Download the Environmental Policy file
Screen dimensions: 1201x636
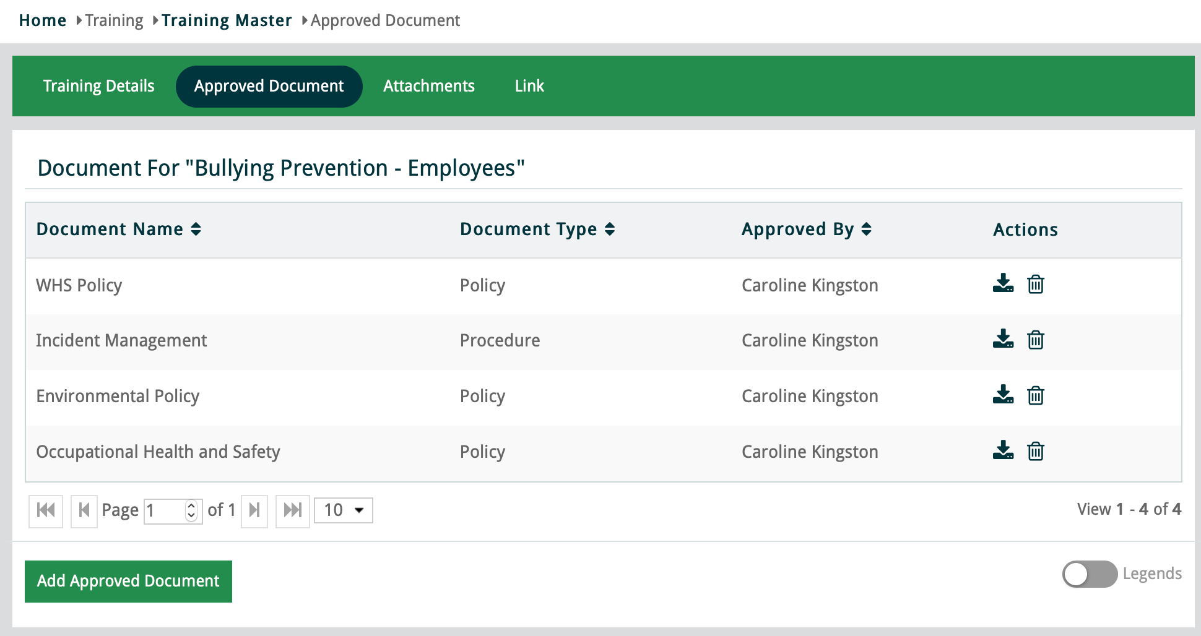[1003, 395]
